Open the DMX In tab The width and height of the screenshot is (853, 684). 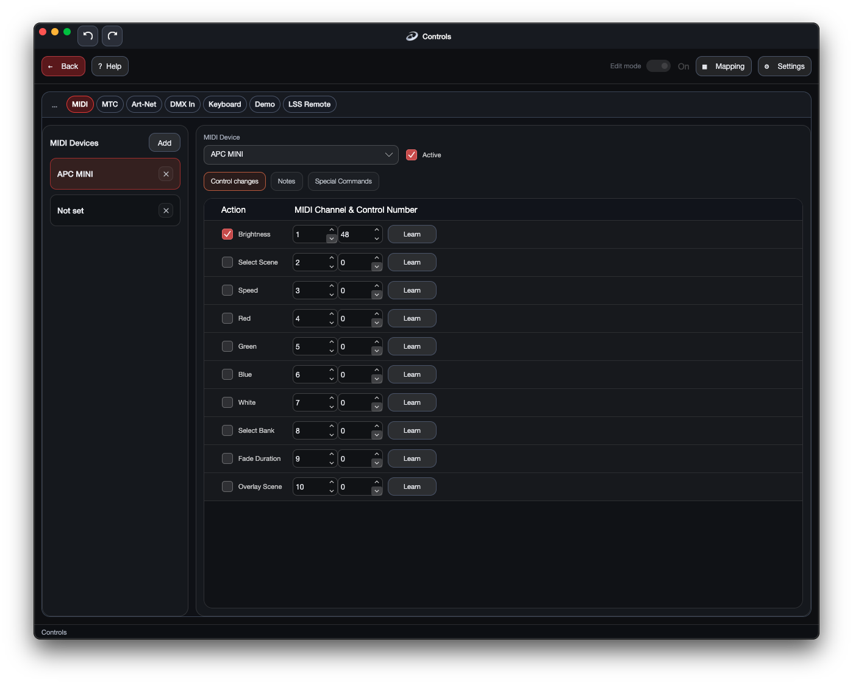[182, 104]
